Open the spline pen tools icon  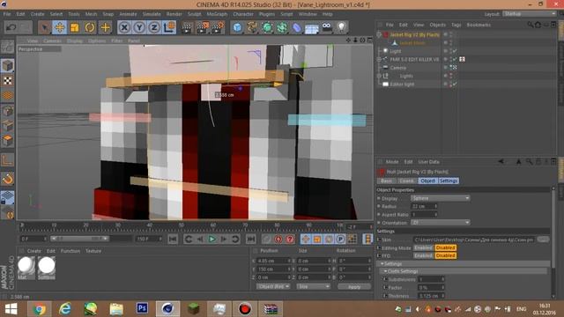tap(252, 27)
